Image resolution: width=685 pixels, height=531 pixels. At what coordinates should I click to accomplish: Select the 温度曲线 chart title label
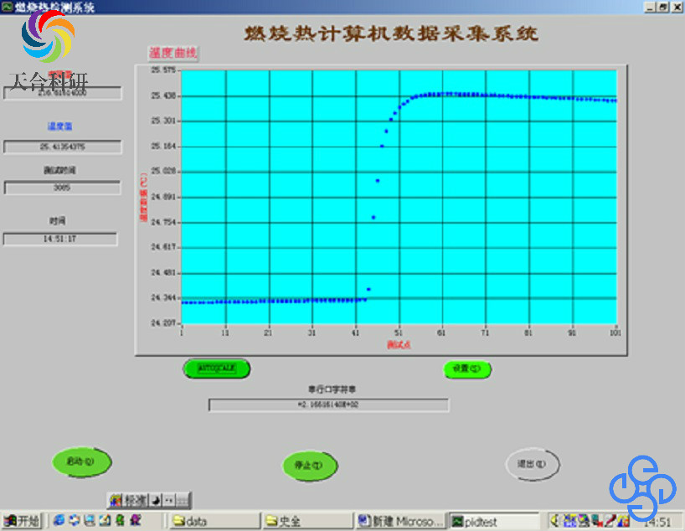pos(173,53)
